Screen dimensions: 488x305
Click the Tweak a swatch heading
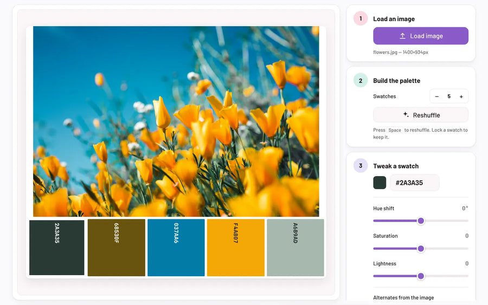396,166
